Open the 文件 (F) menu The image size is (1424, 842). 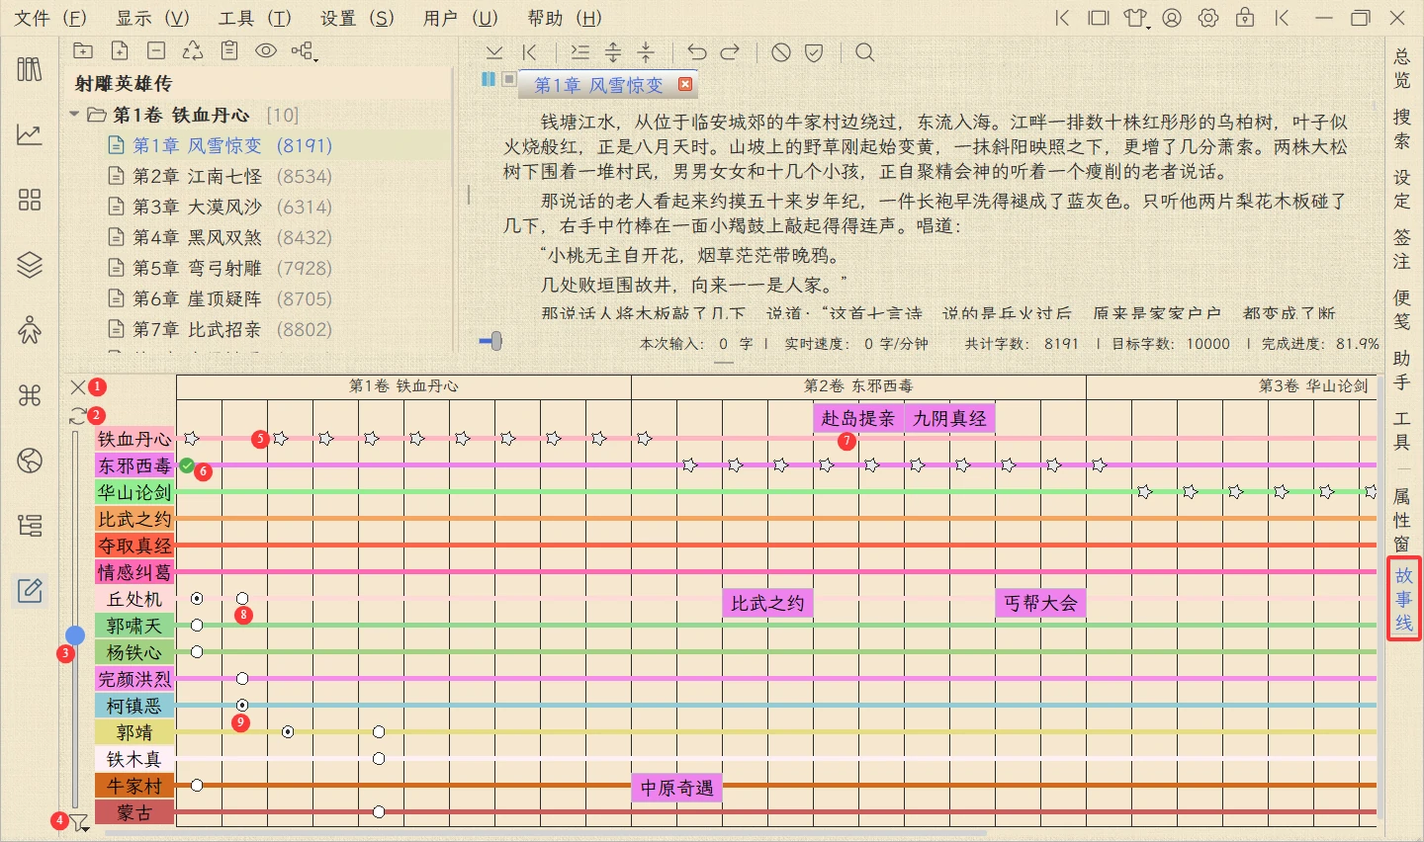[50, 18]
